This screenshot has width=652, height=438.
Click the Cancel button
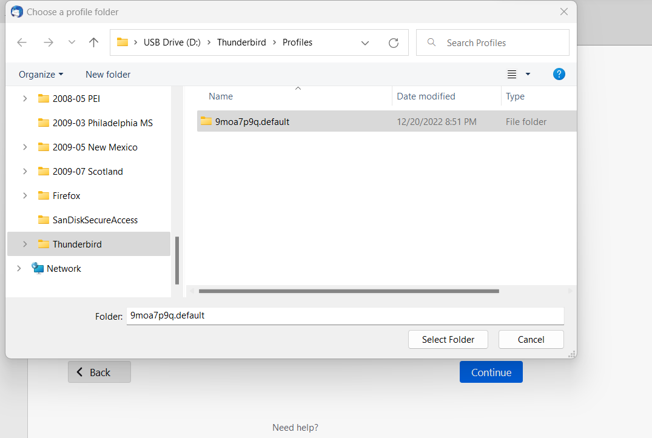coord(531,339)
